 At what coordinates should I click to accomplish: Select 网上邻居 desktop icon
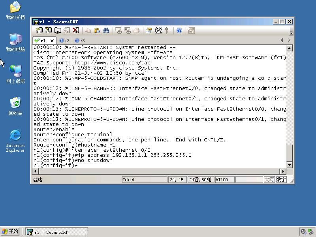[x=15, y=74]
